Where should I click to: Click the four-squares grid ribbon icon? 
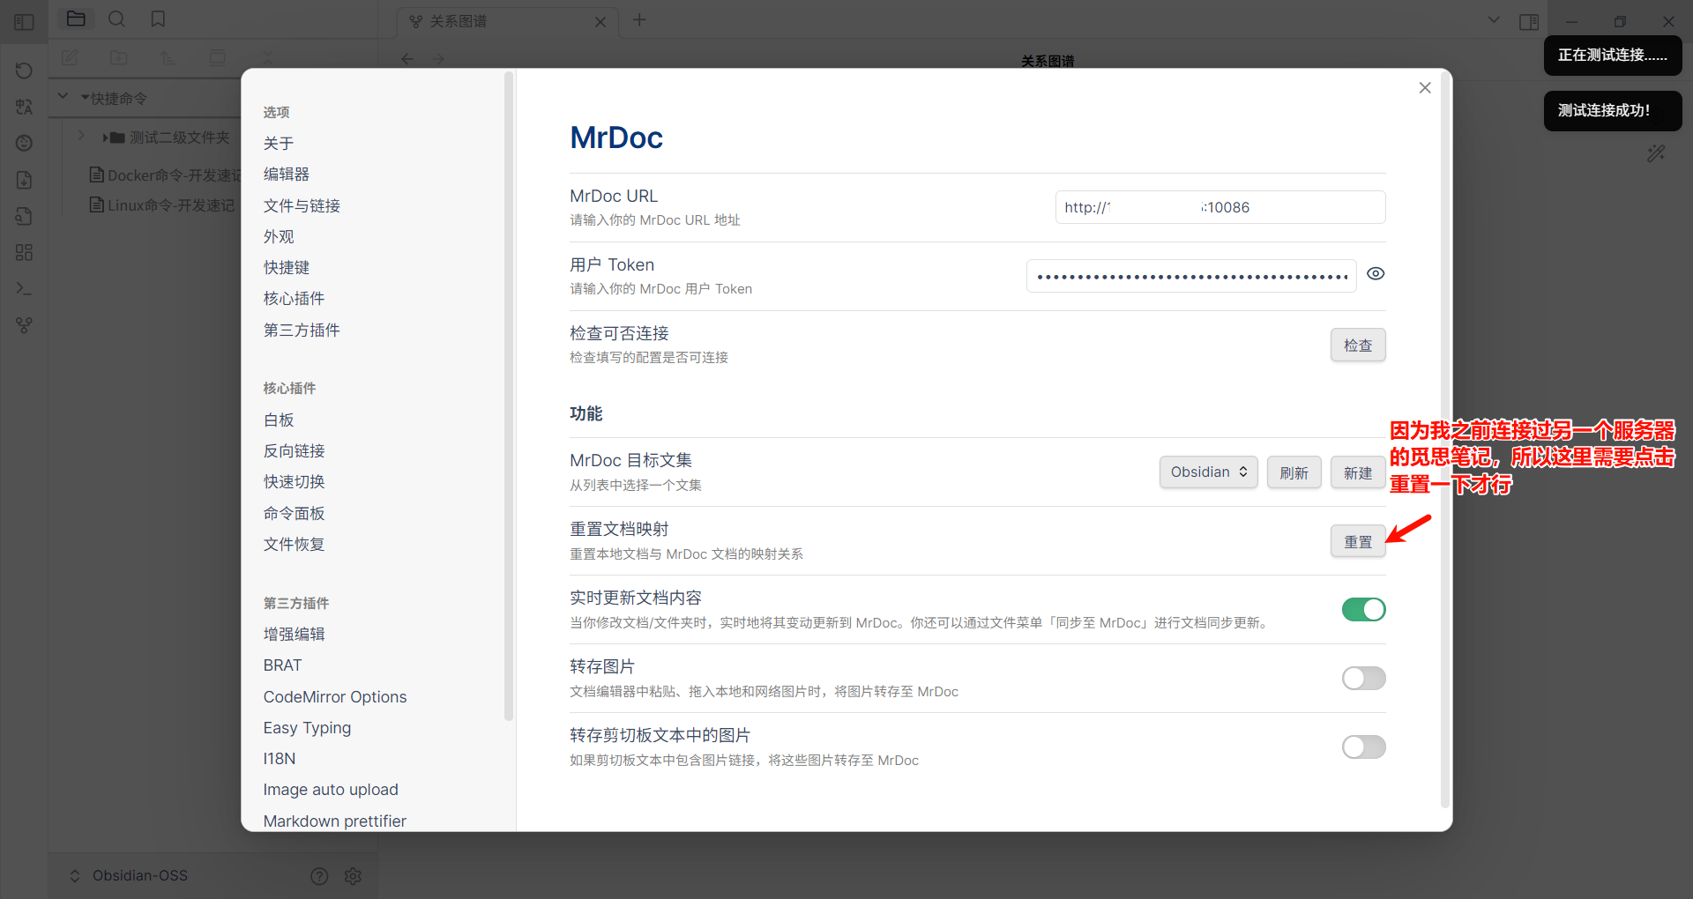tap(24, 252)
